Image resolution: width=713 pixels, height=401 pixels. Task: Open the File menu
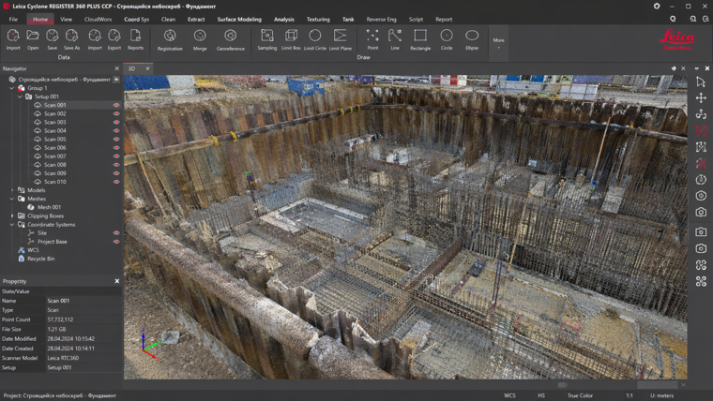point(13,19)
